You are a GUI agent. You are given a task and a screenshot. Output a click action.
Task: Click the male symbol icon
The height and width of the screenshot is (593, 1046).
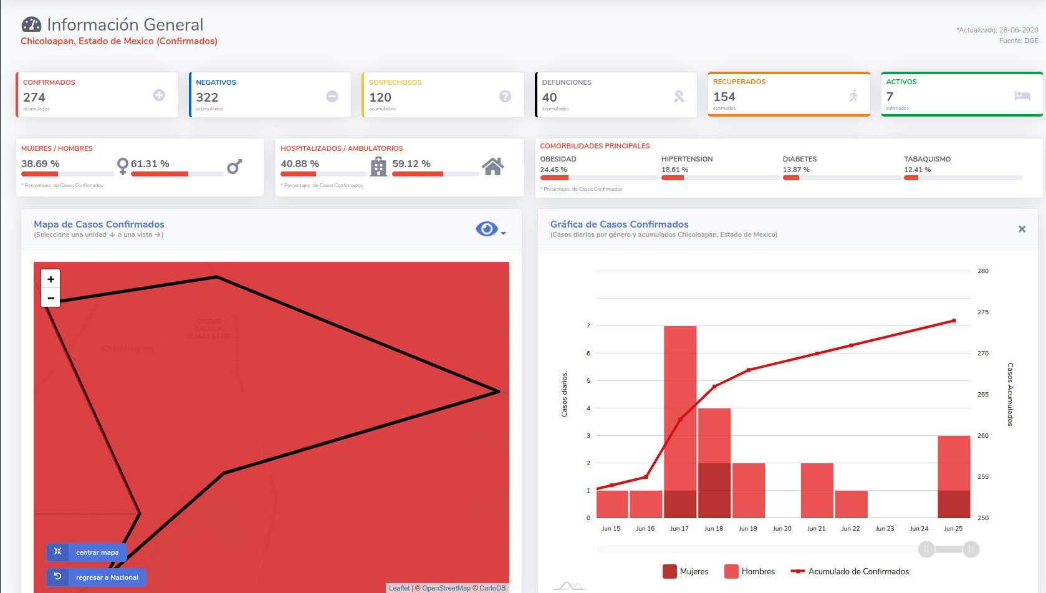tap(234, 166)
